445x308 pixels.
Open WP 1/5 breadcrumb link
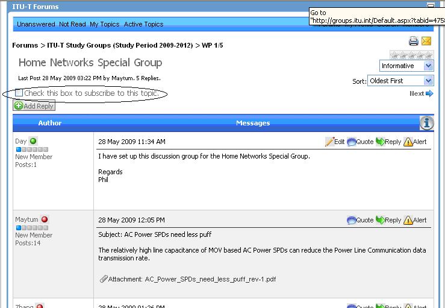[213, 45]
